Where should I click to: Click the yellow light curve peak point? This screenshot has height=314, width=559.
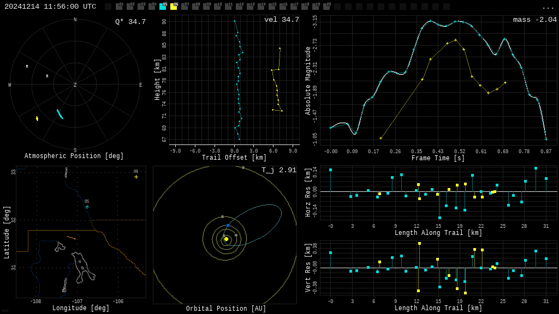(455, 40)
